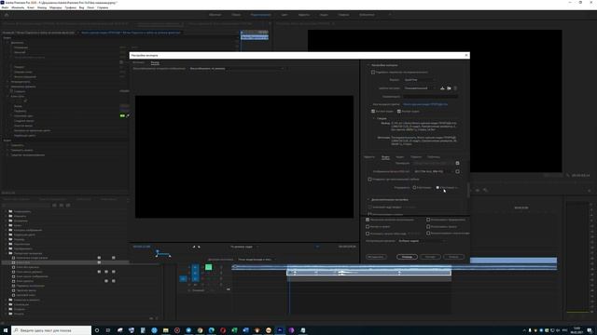Open notification center in system tray
597x335 pixels.
590,330
